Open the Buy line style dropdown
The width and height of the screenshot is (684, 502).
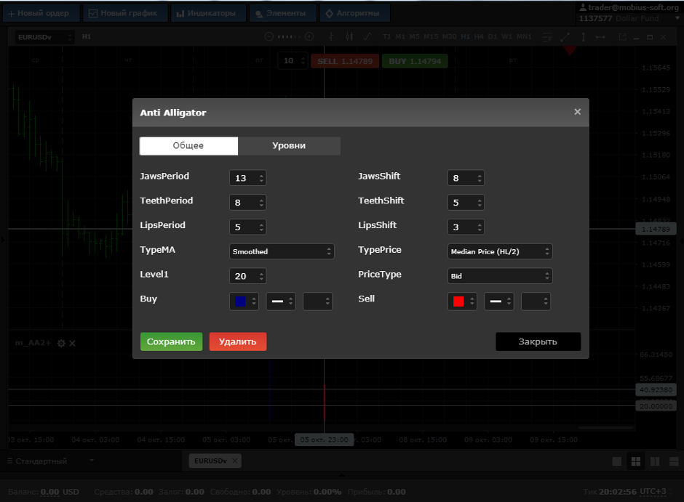(281, 301)
